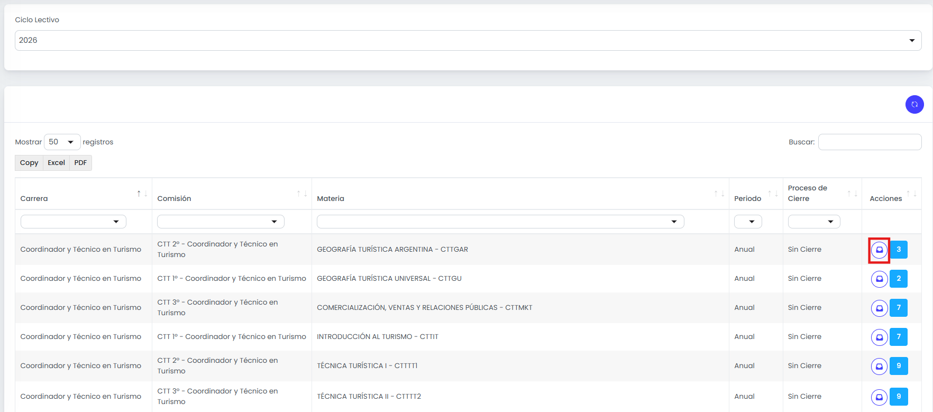Click blue badge 9 in TÉCNICA TURÍSTICA I row
This screenshot has height=412, width=933.
(899, 366)
